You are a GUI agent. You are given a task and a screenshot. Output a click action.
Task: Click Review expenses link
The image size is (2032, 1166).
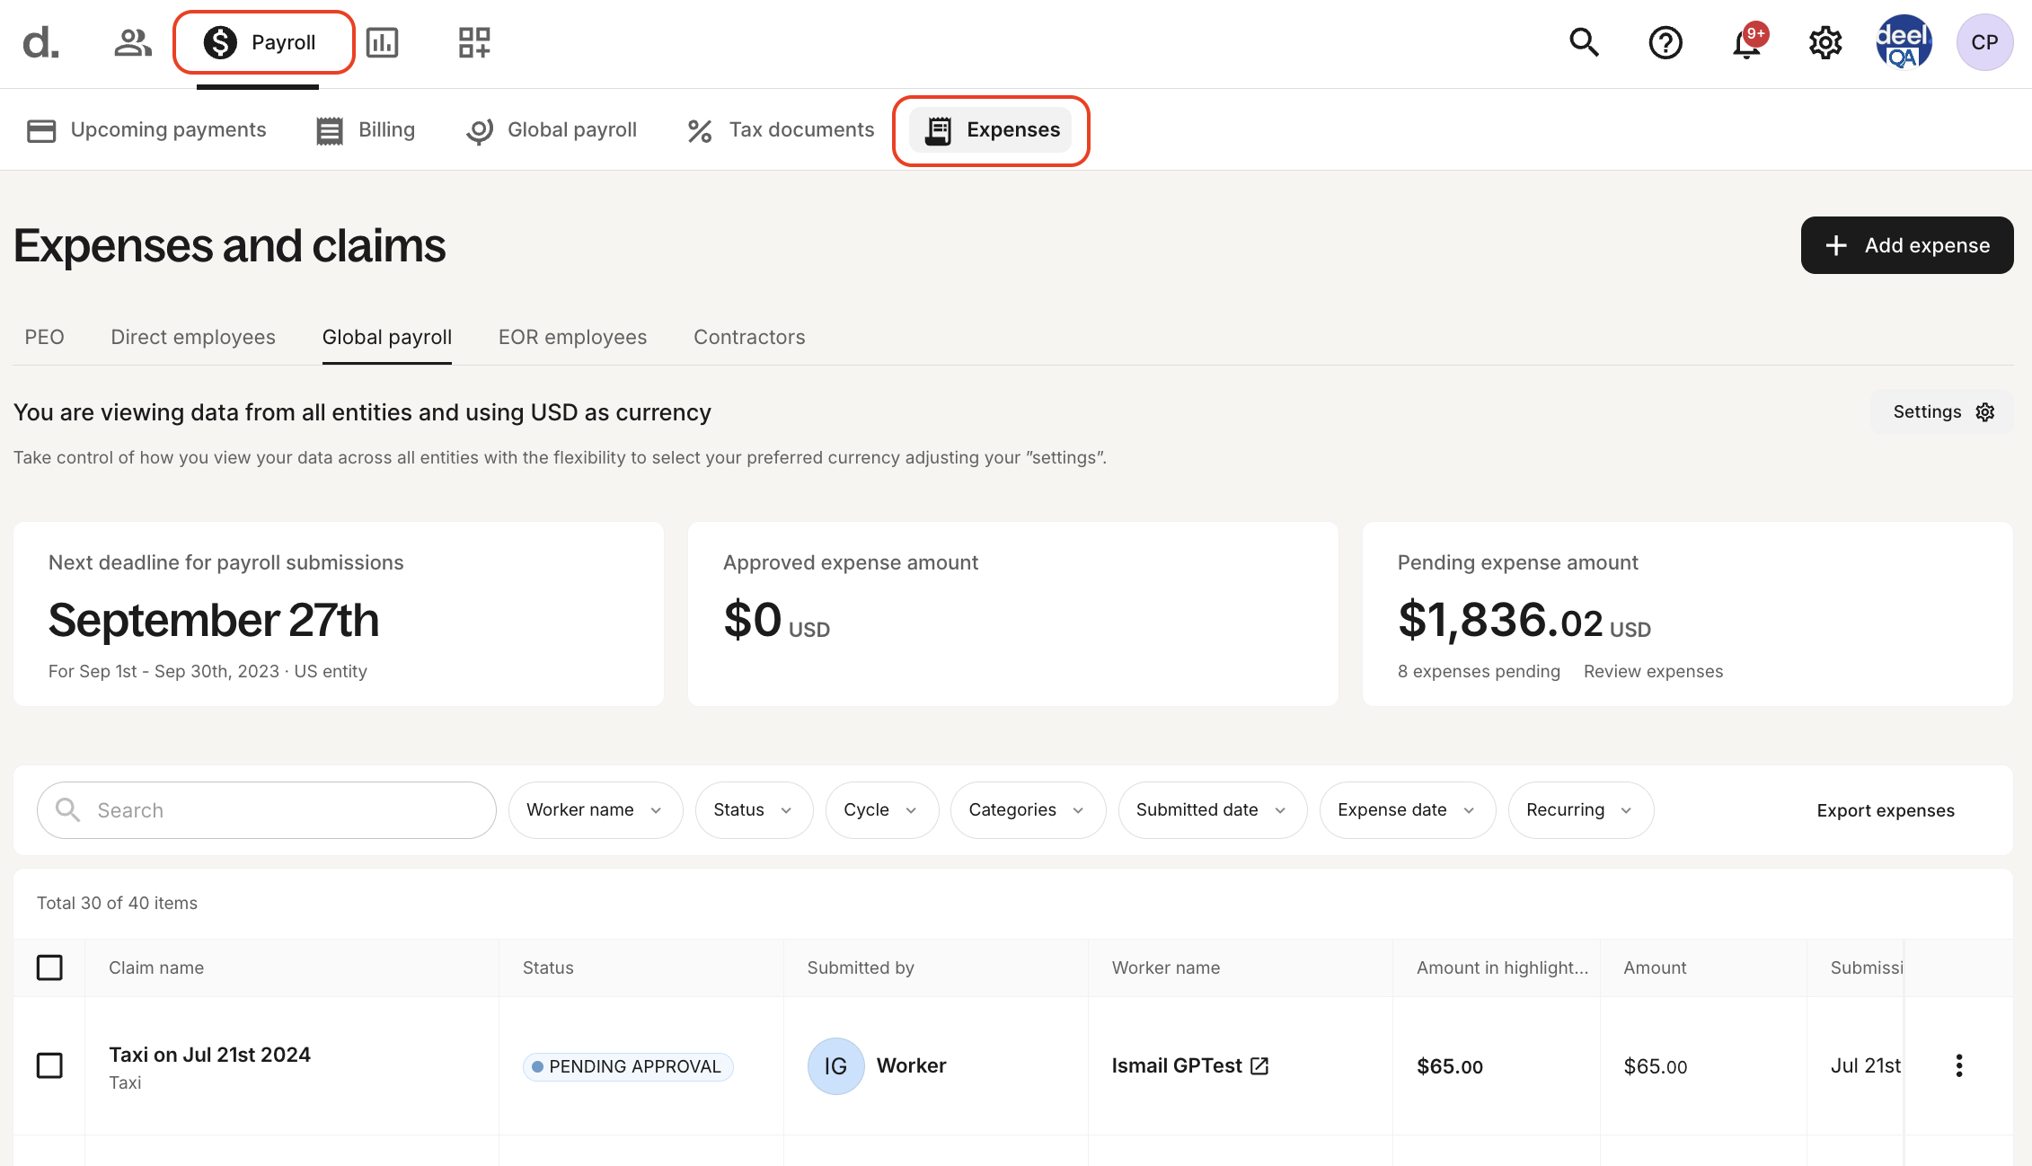click(x=1653, y=671)
